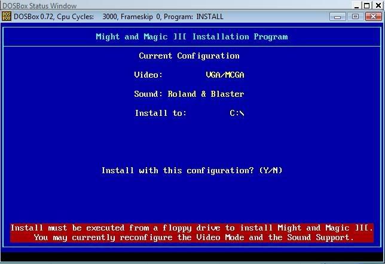Maximize the DOSBox Status Window
This screenshot has height=264, width=385.
pyautogui.click(x=366, y=5)
